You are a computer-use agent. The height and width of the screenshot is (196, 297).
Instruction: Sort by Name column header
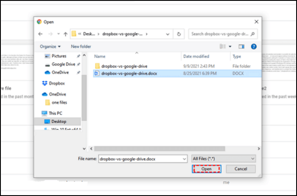pos(100,56)
